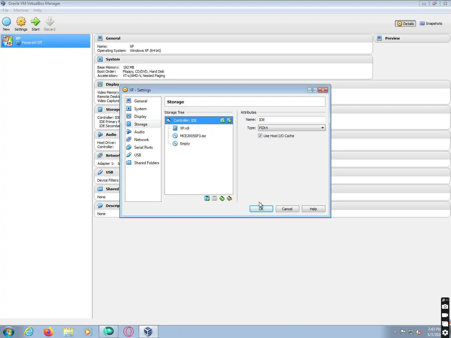The image size is (451, 338).
Task: Open the Machine menu in VirtualBox Manager
Action: tap(21, 10)
